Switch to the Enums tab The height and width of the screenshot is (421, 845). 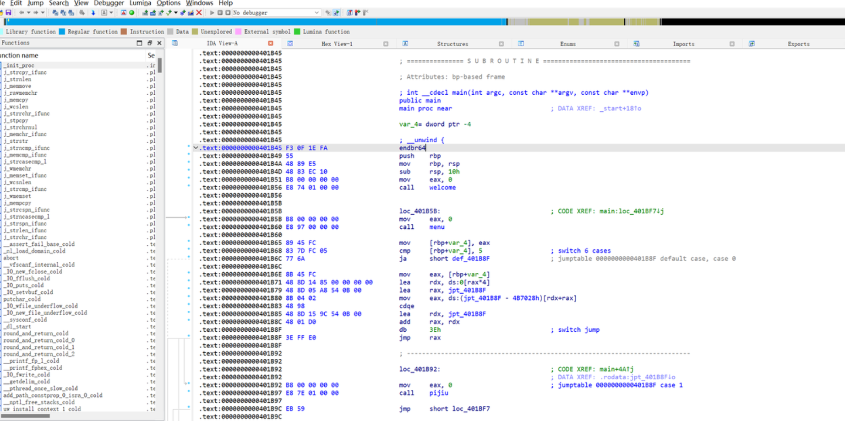567,44
